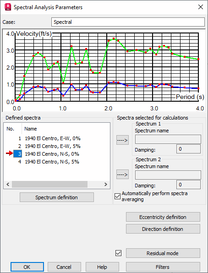Click the Spectrum 1 Damping field
The height and width of the screenshot is (273, 208).
tap(188, 149)
